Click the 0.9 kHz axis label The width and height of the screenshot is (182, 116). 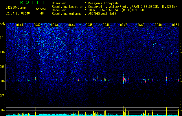tap(2, 67)
